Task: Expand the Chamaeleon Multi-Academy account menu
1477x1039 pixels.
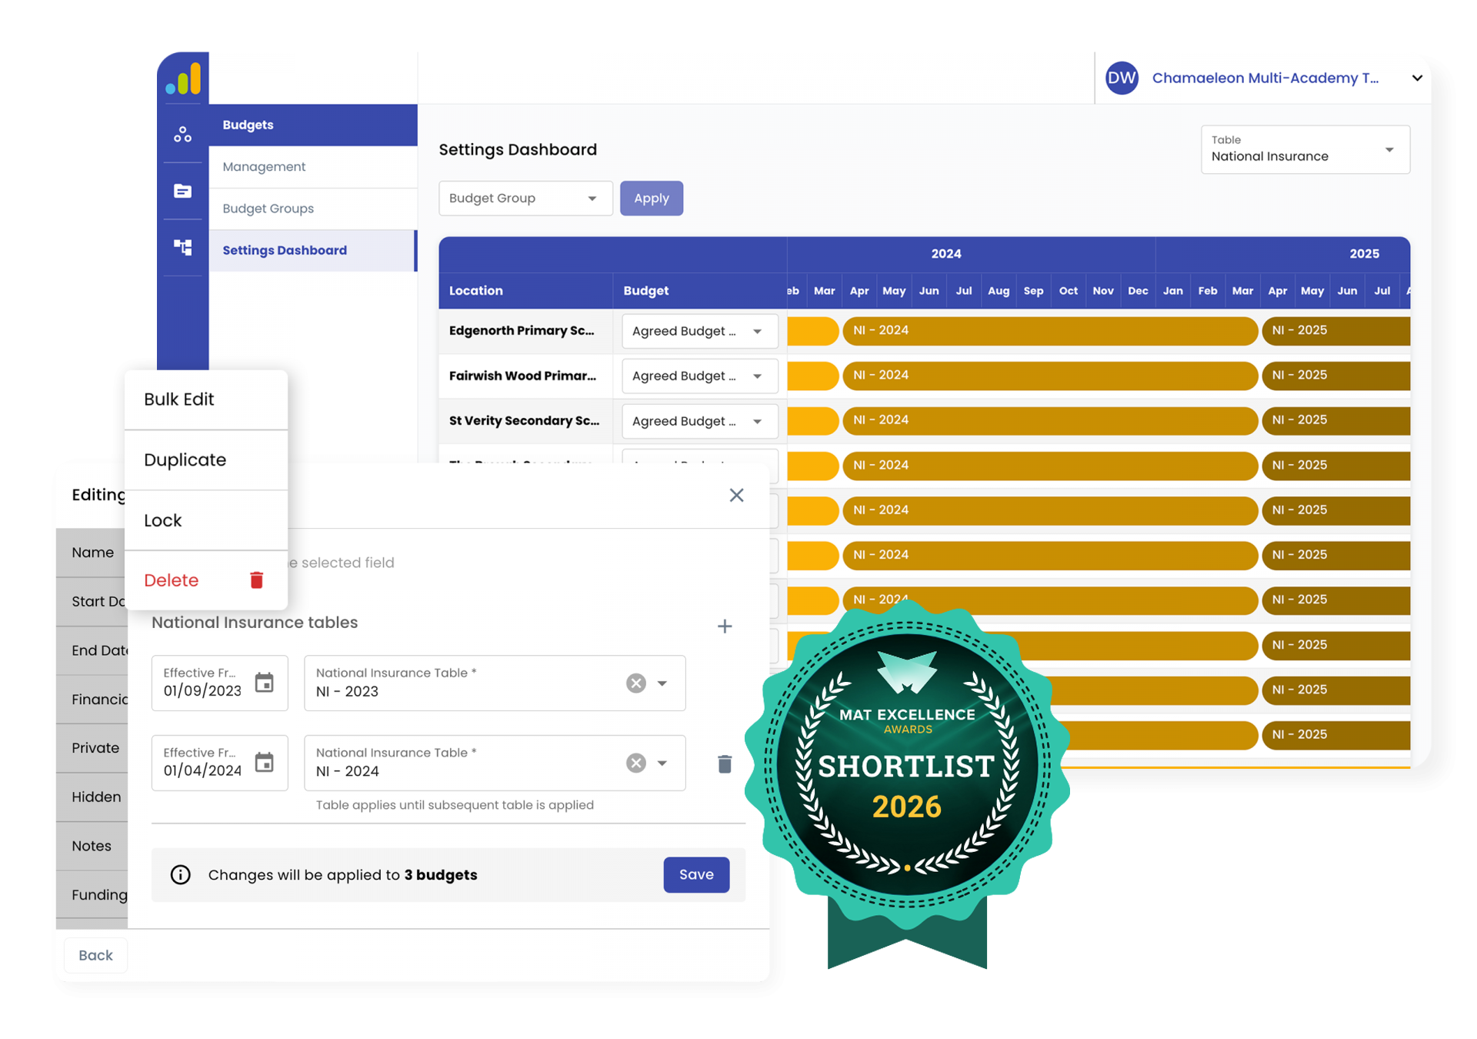Action: (1417, 78)
